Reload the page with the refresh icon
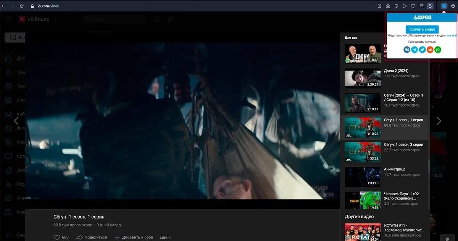This screenshot has height=241, width=458. (x=22, y=6)
